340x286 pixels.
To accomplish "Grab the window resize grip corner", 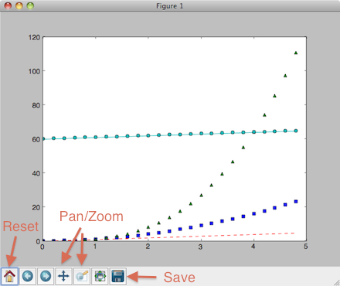I will [x=336, y=283].
